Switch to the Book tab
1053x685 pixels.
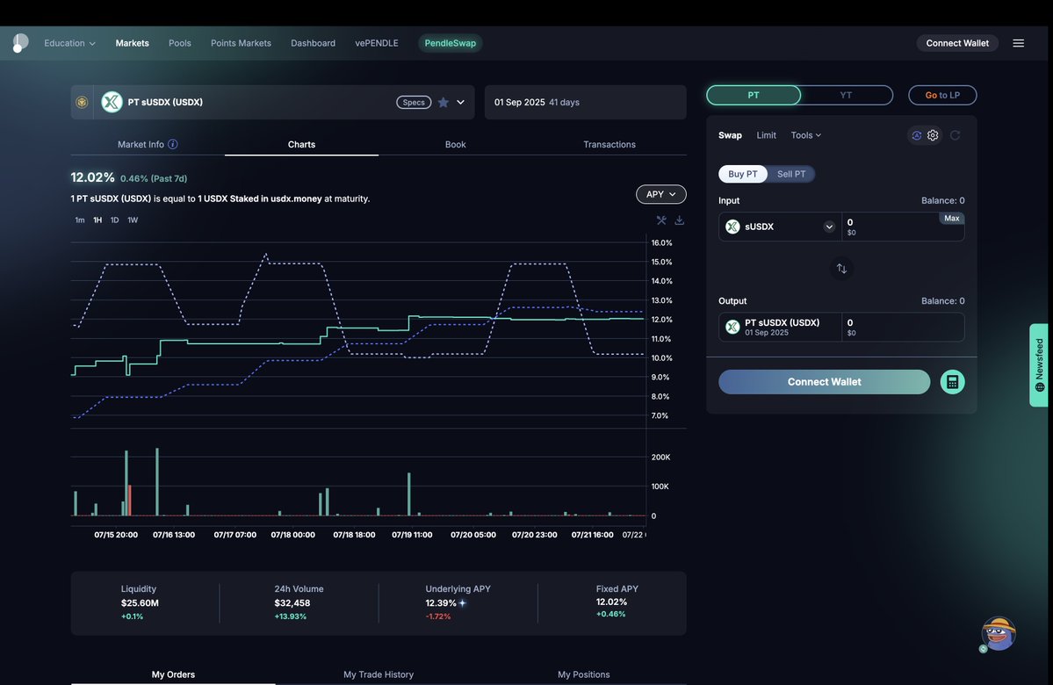pos(455,144)
